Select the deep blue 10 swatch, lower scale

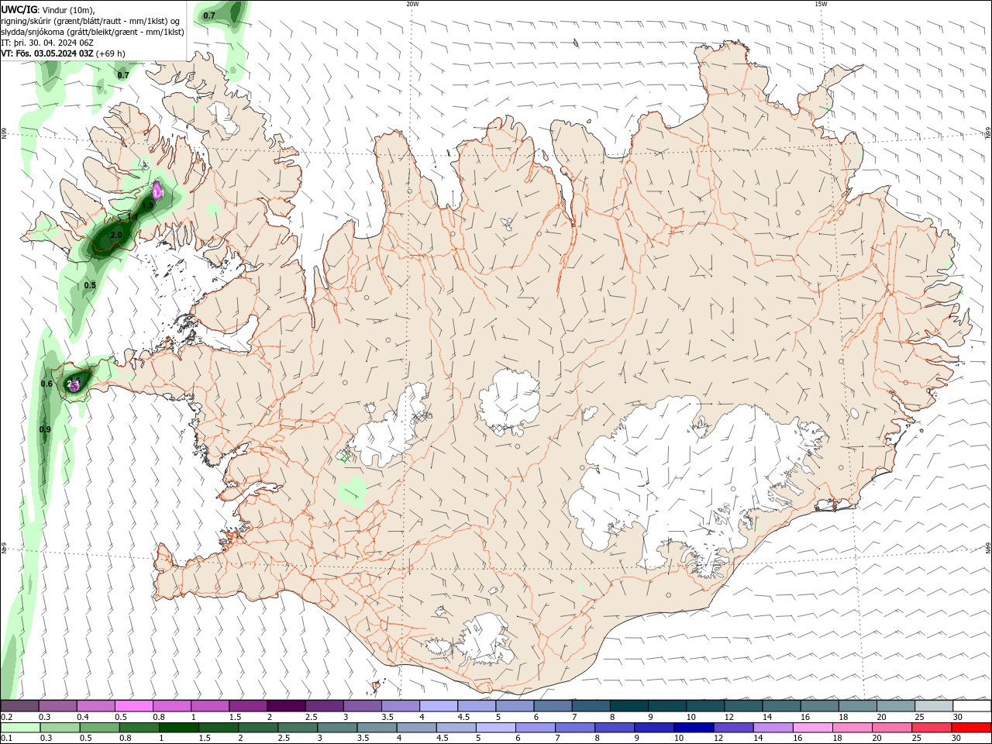(694, 728)
